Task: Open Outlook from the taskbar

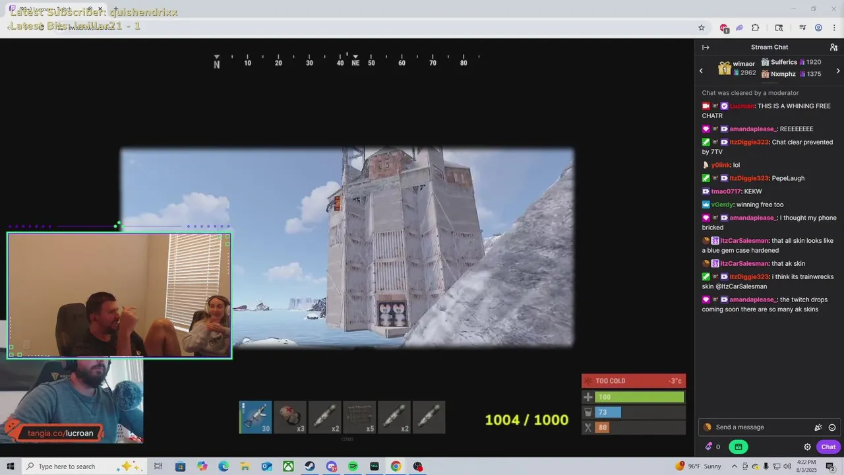Action: 266,466
